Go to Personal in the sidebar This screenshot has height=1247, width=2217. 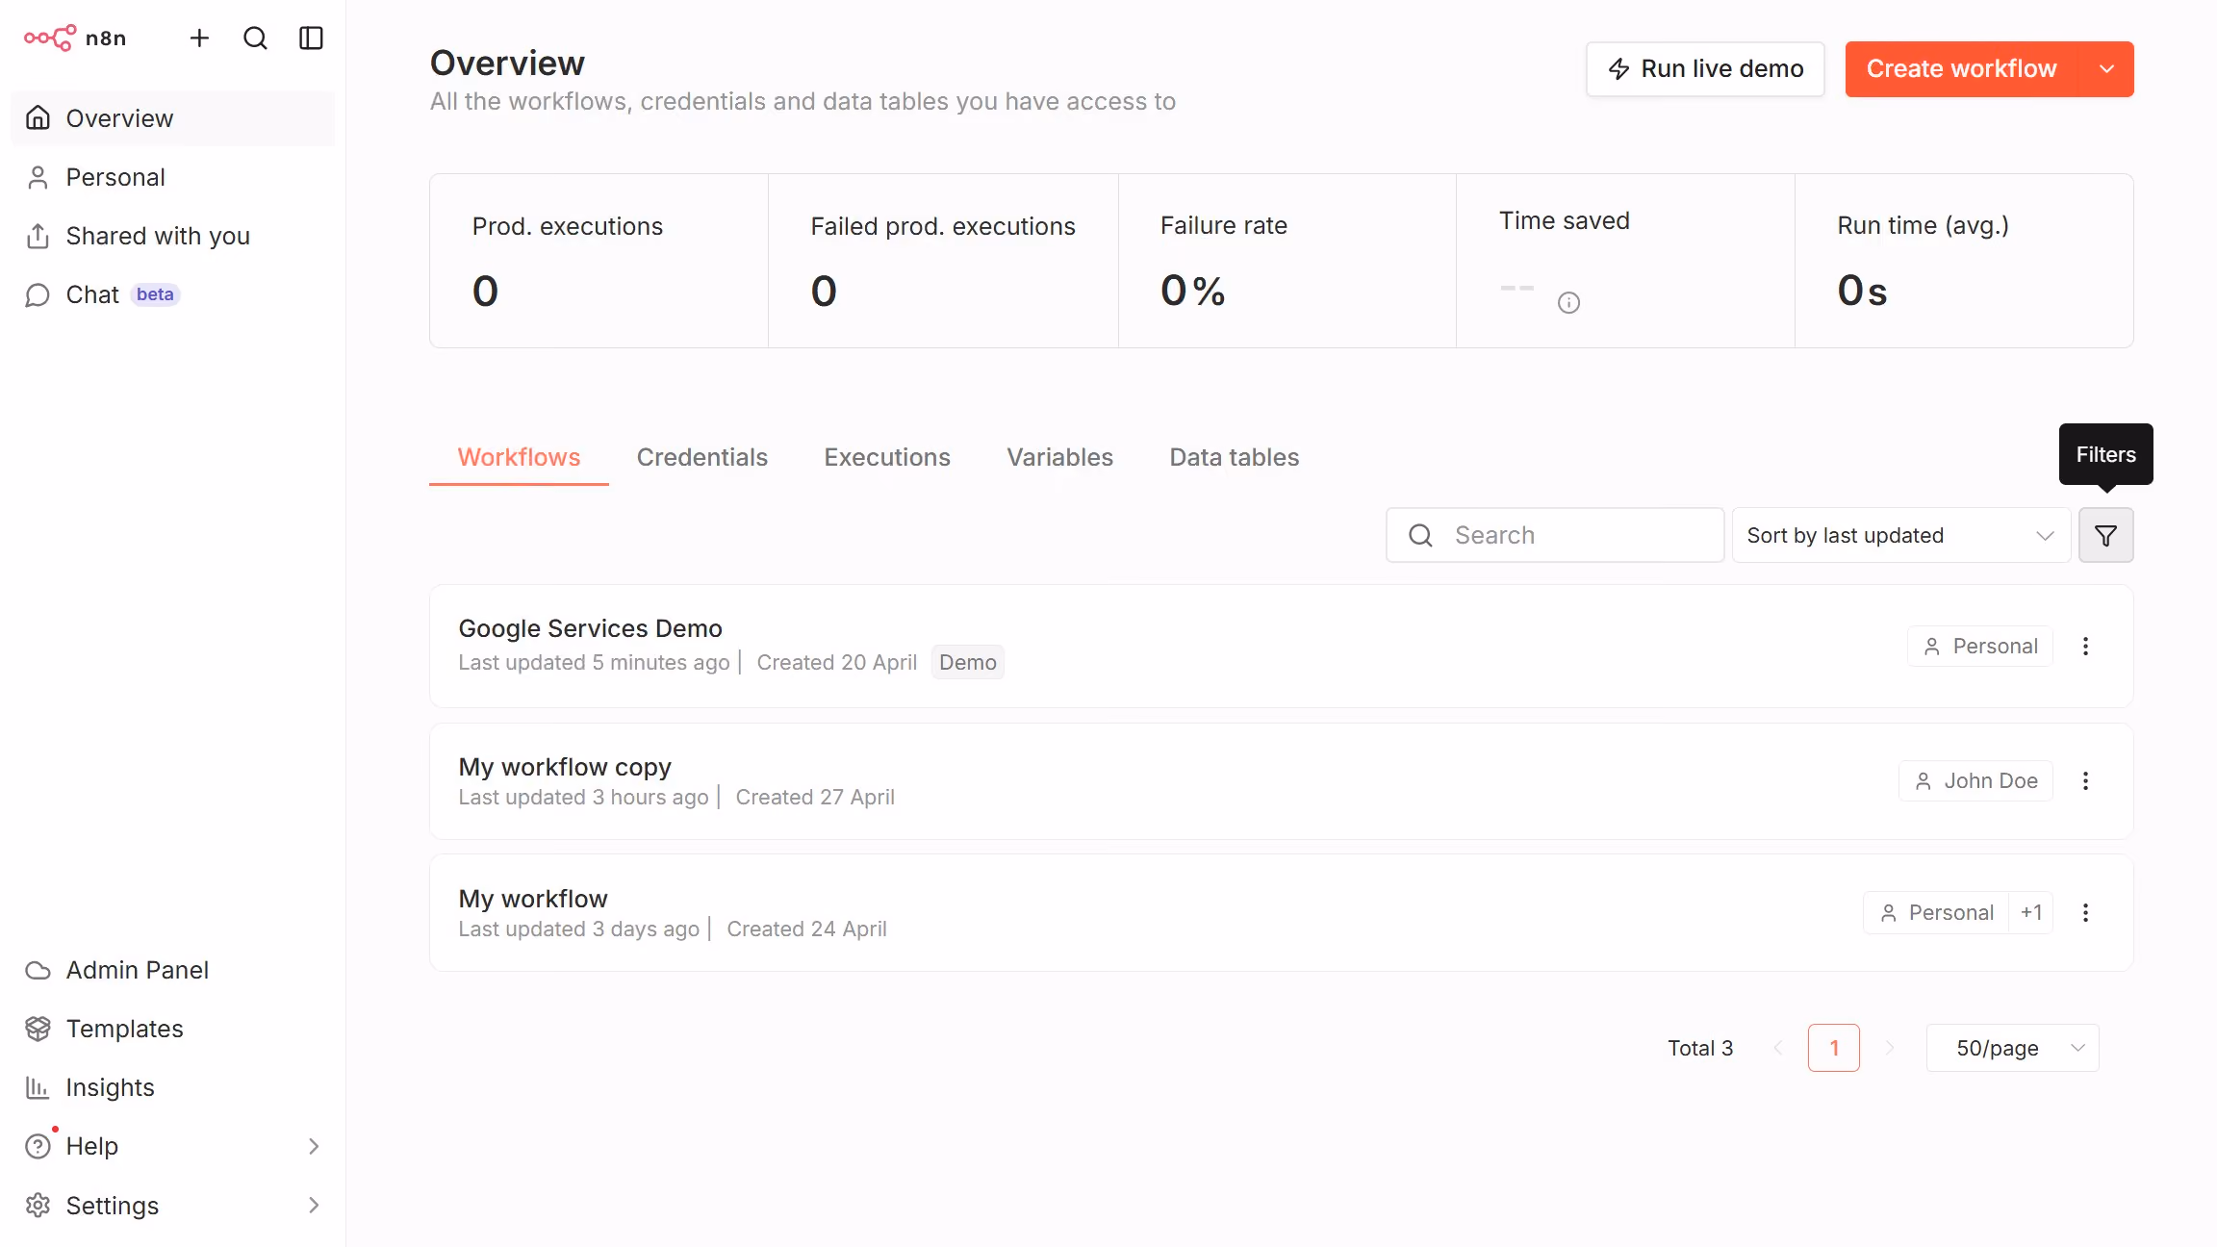tap(173, 177)
